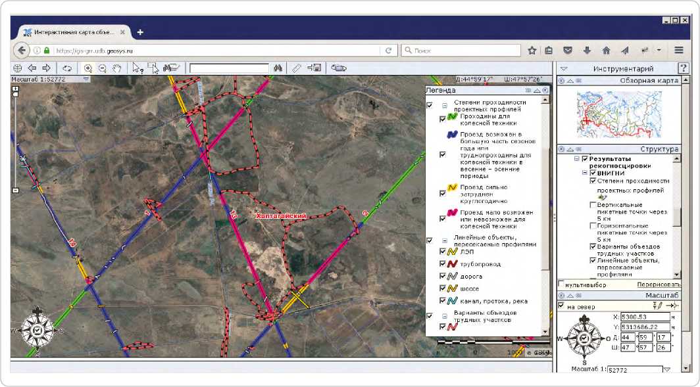The height and width of the screenshot is (387, 700).
Task: Click the full extent globe tool
Action: [x=17, y=68]
